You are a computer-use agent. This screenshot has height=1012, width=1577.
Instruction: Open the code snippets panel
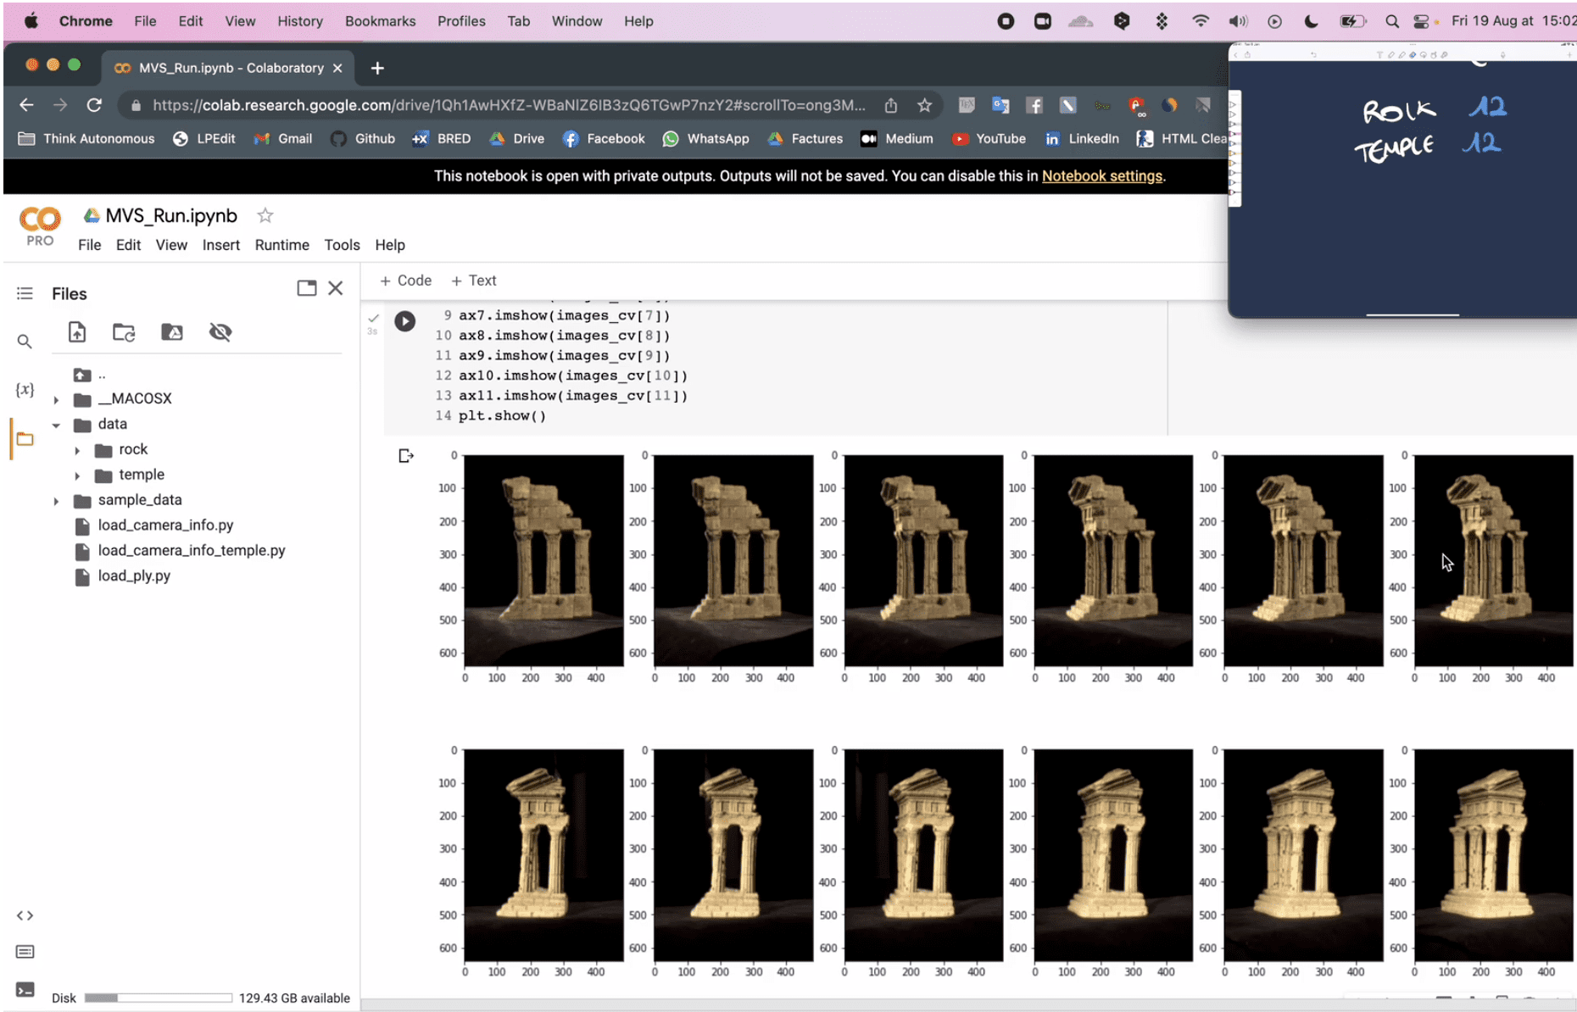click(25, 915)
